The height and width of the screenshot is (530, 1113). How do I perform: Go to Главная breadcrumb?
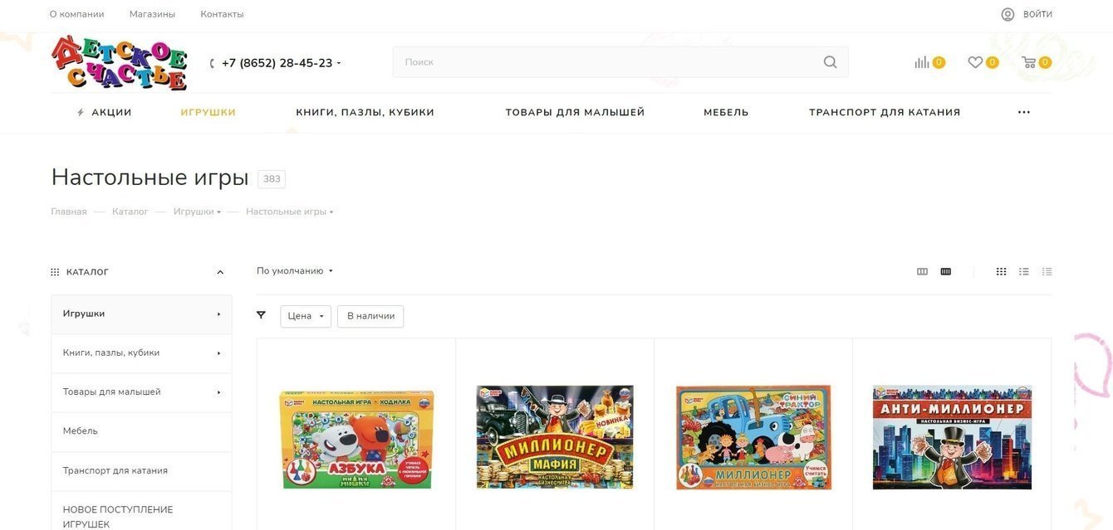point(69,212)
